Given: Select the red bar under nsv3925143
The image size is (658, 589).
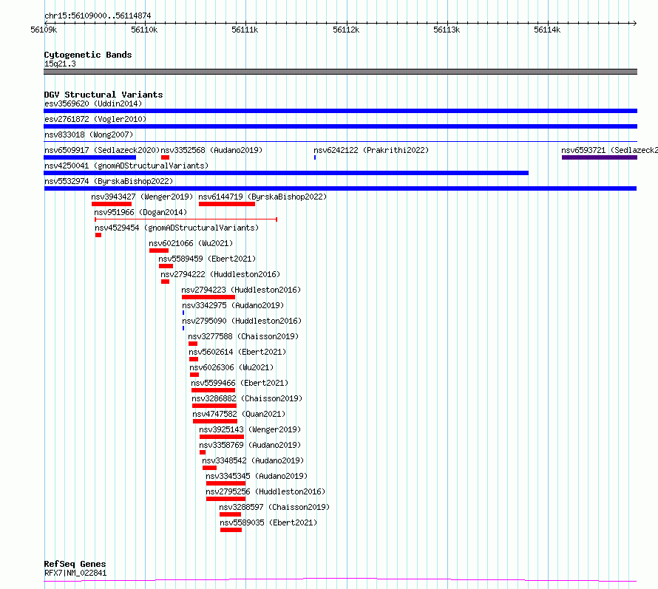Looking at the screenshot, I should pos(222,437).
